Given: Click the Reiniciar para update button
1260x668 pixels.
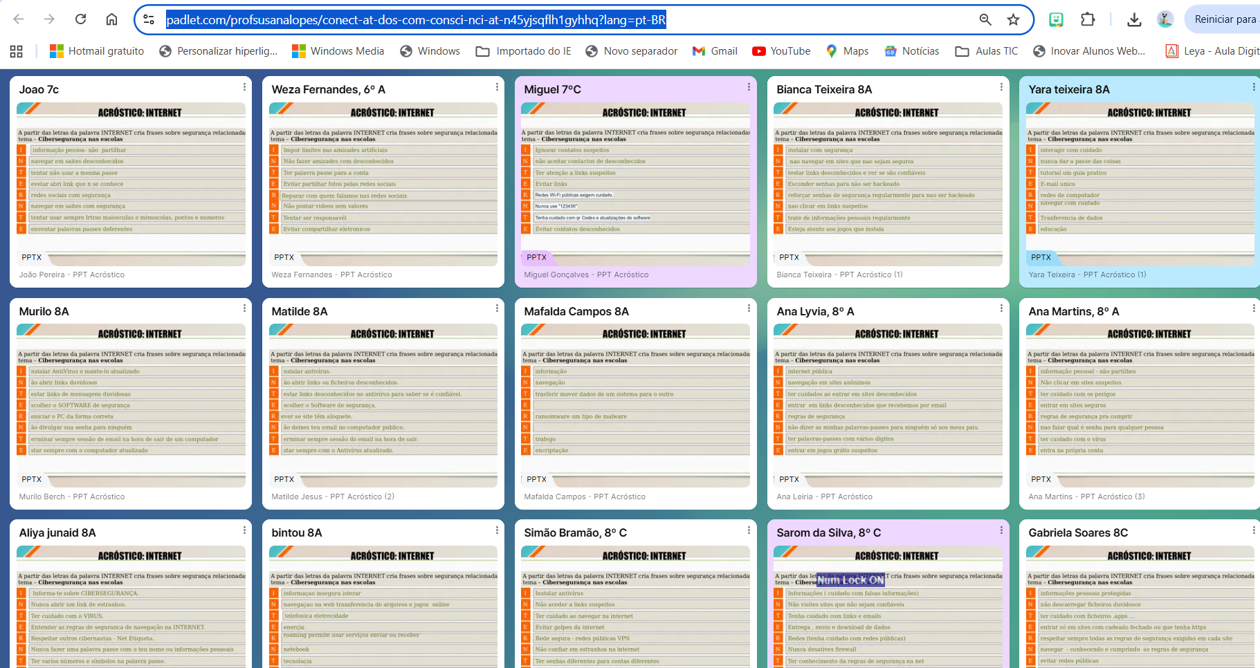Looking at the screenshot, I should tap(1223, 19).
